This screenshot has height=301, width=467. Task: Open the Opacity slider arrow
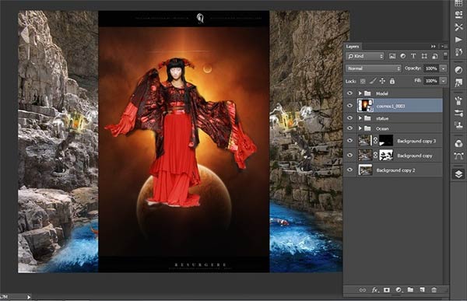pyautogui.click(x=444, y=68)
